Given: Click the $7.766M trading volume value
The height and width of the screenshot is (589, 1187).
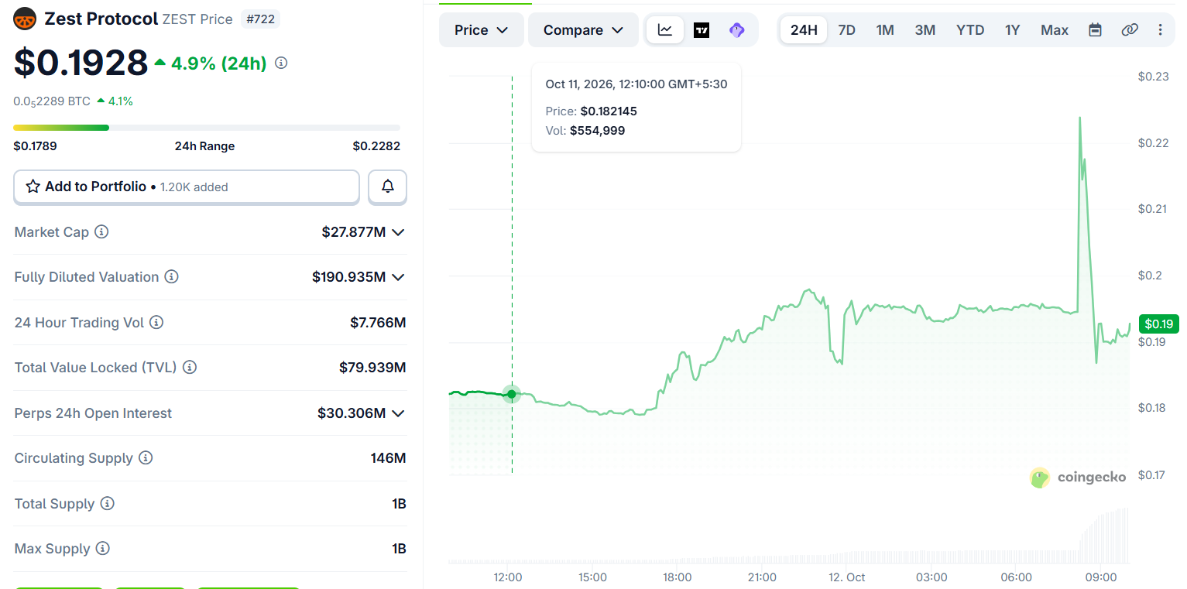Looking at the screenshot, I should click(378, 322).
